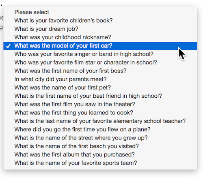Choose 'What is your favorite children's book?'
The image size is (203, 178).
[100, 21]
